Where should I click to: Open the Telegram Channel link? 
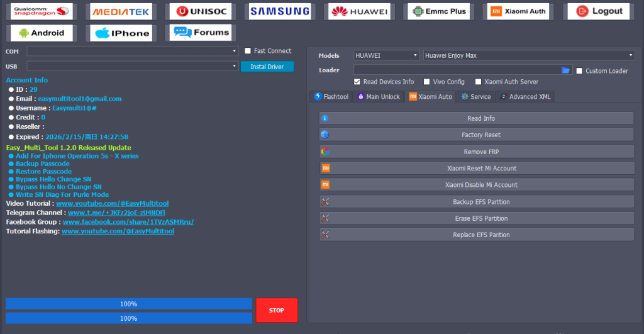[x=116, y=213]
